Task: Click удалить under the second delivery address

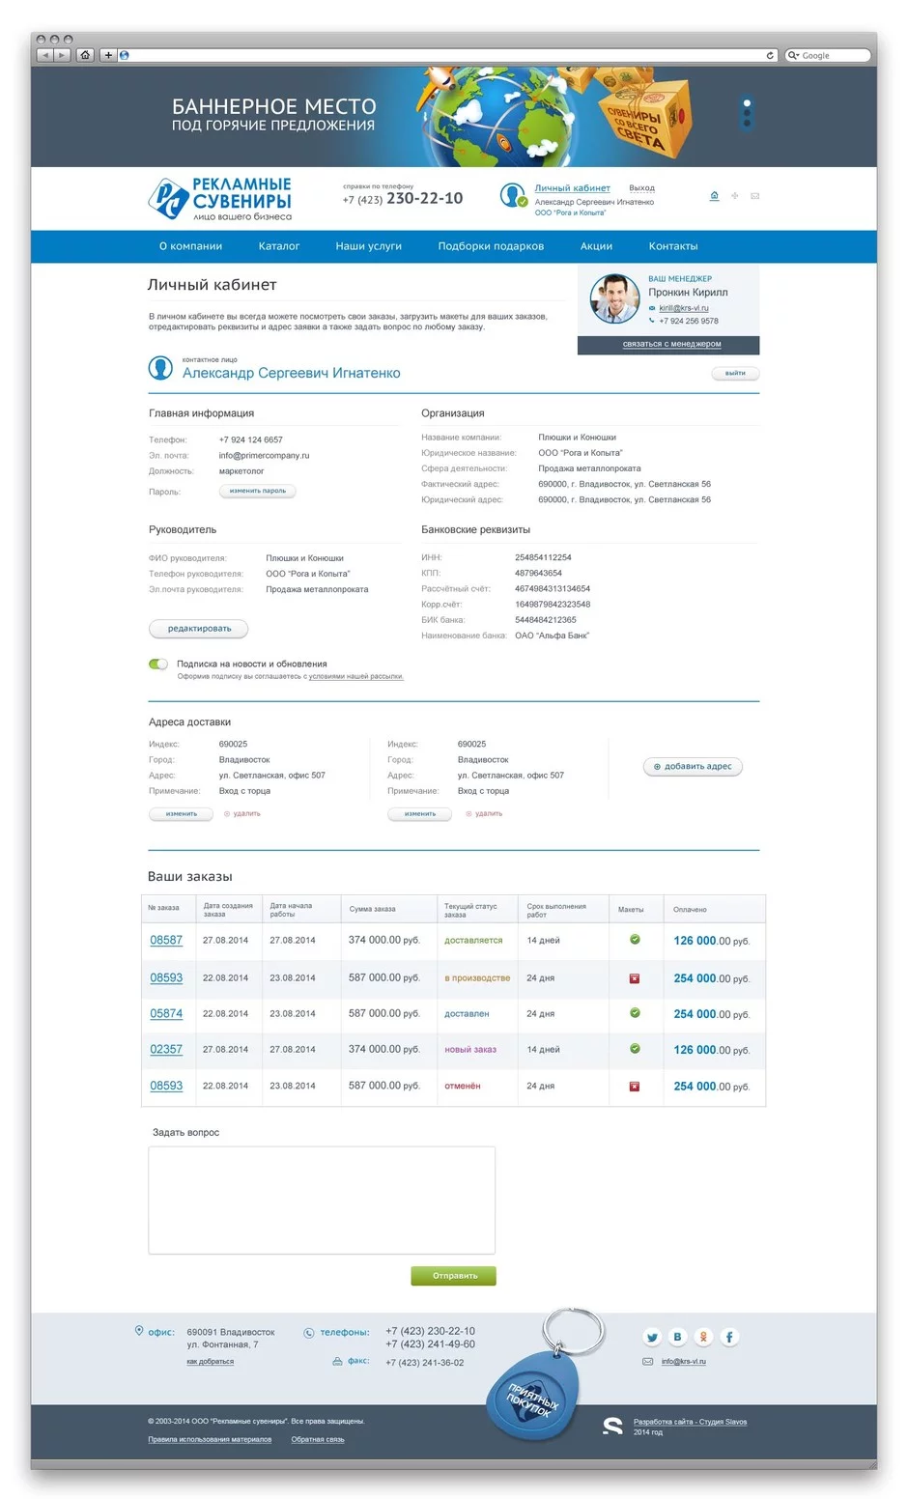Action: pyautogui.click(x=484, y=814)
